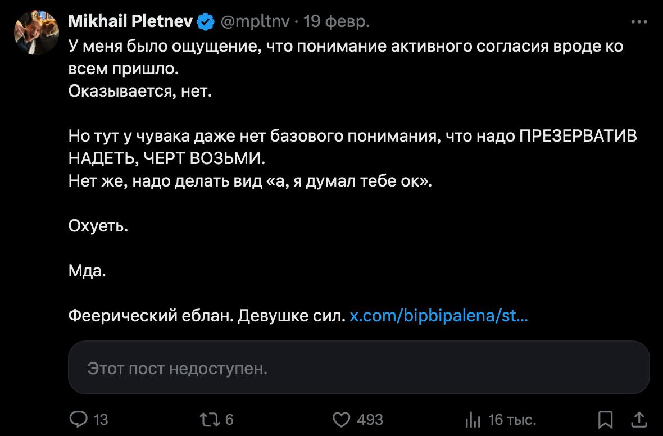Click the author name Mikhail Pletnev
Viewport: 663px width, 436px height.
click(x=130, y=22)
